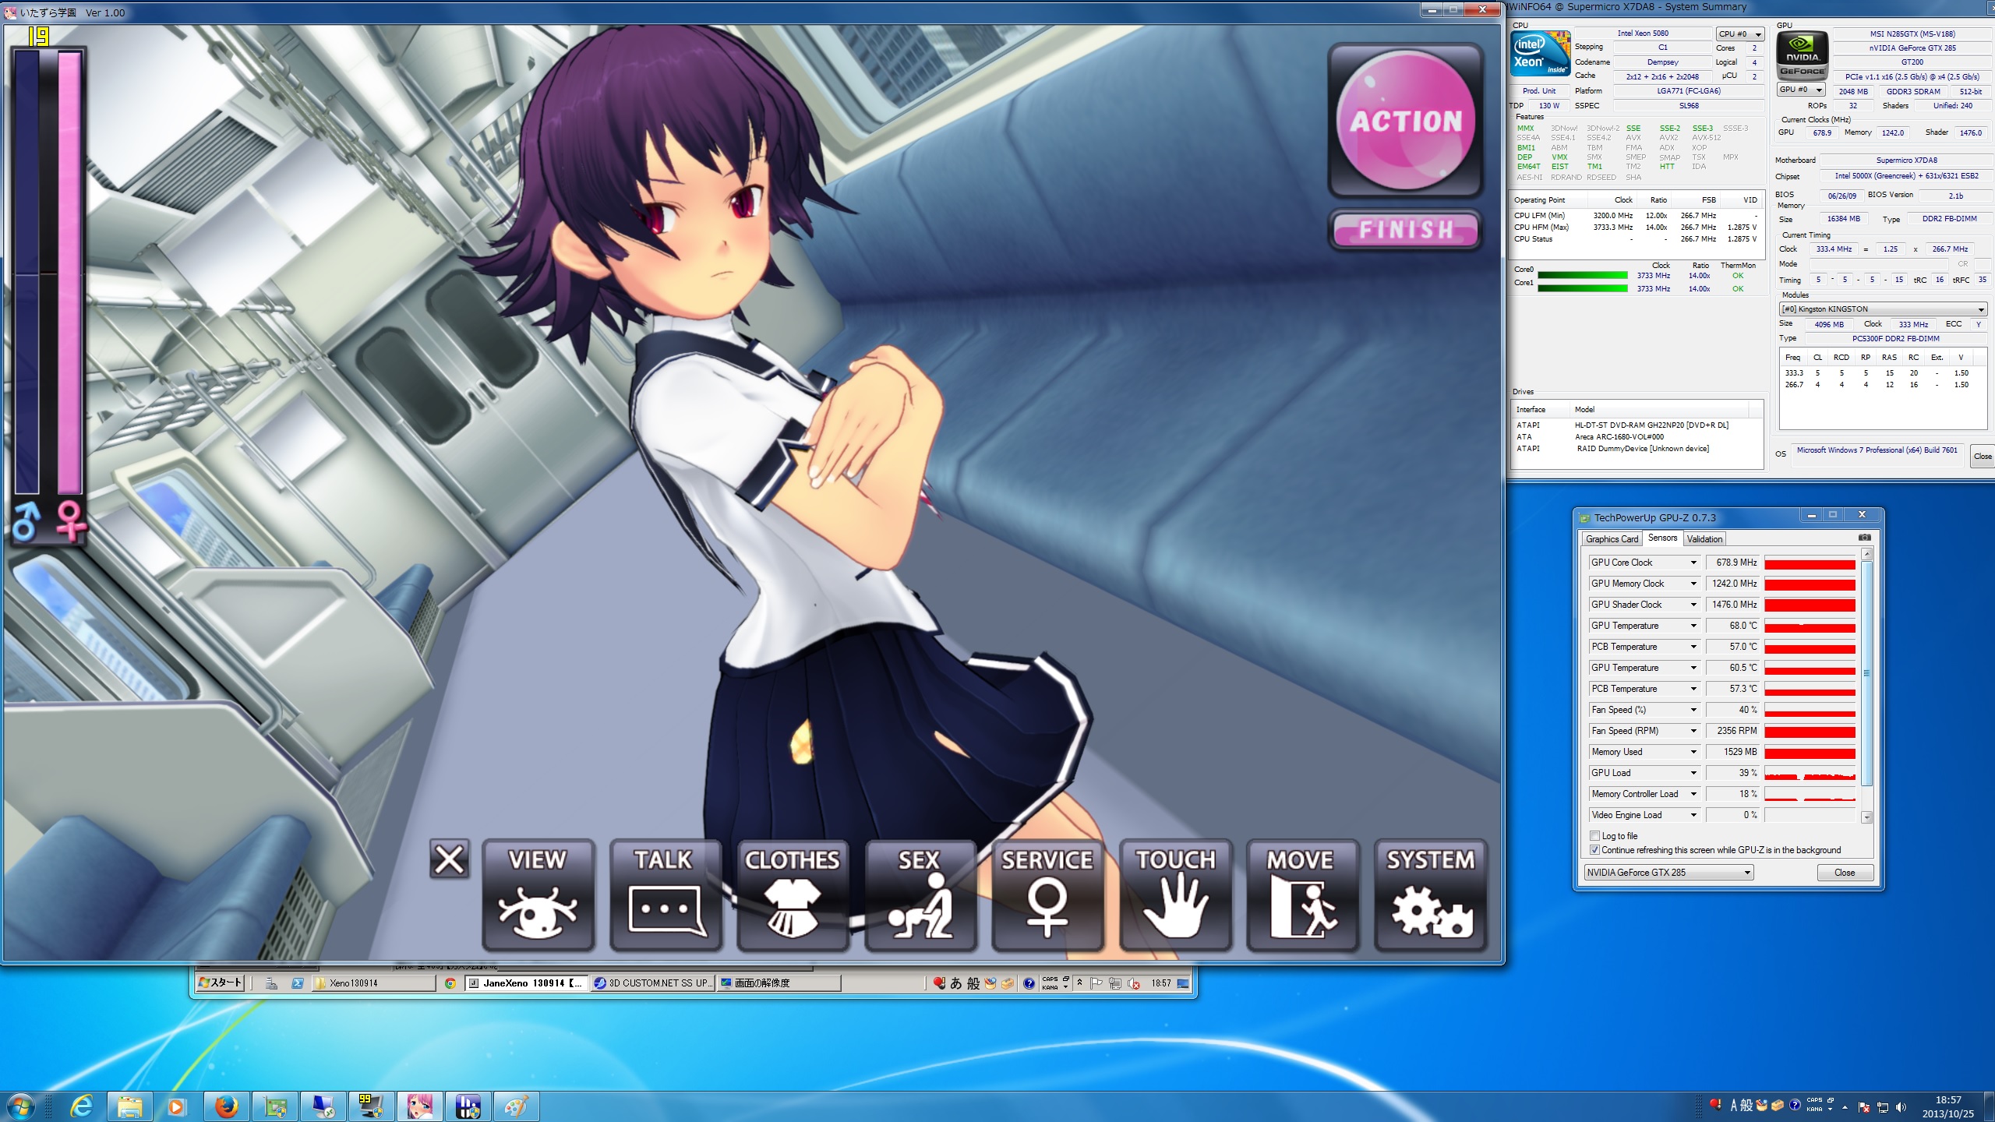
Task: Open the CLOTHES outfit icon
Action: 792,895
